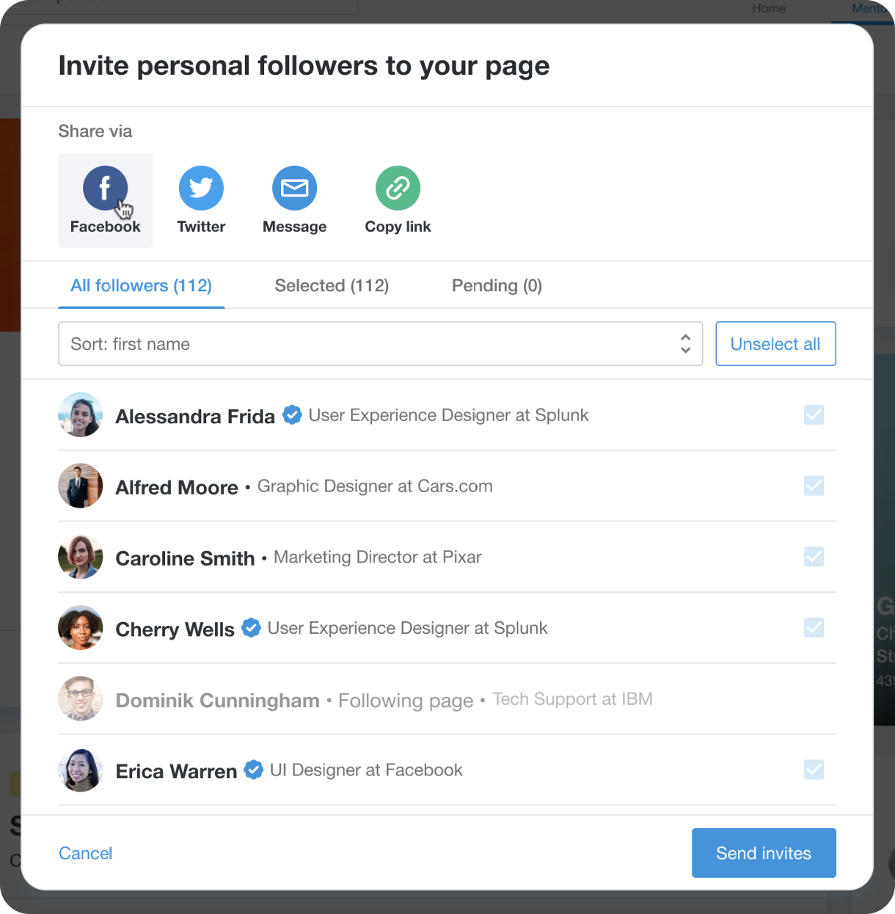
Task: Toggle Erica Warren's selection checkbox
Action: coord(814,769)
